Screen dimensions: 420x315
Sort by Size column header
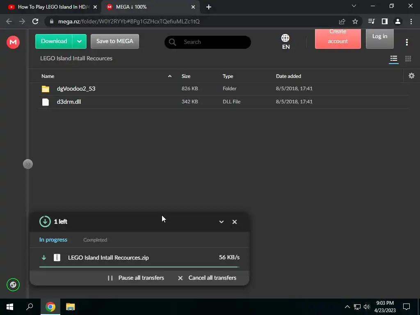186,76
